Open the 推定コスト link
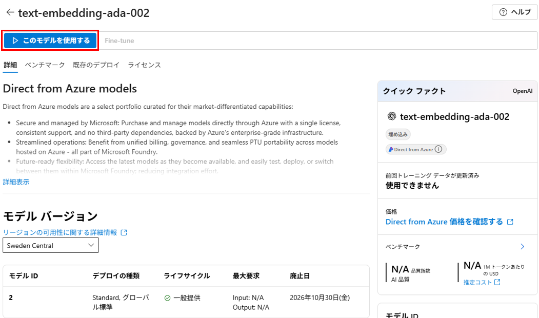This screenshot has width=539, height=318. click(477, 282)
